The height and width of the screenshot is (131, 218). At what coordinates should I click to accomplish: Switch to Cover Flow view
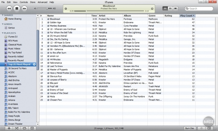tap(175, 8)
